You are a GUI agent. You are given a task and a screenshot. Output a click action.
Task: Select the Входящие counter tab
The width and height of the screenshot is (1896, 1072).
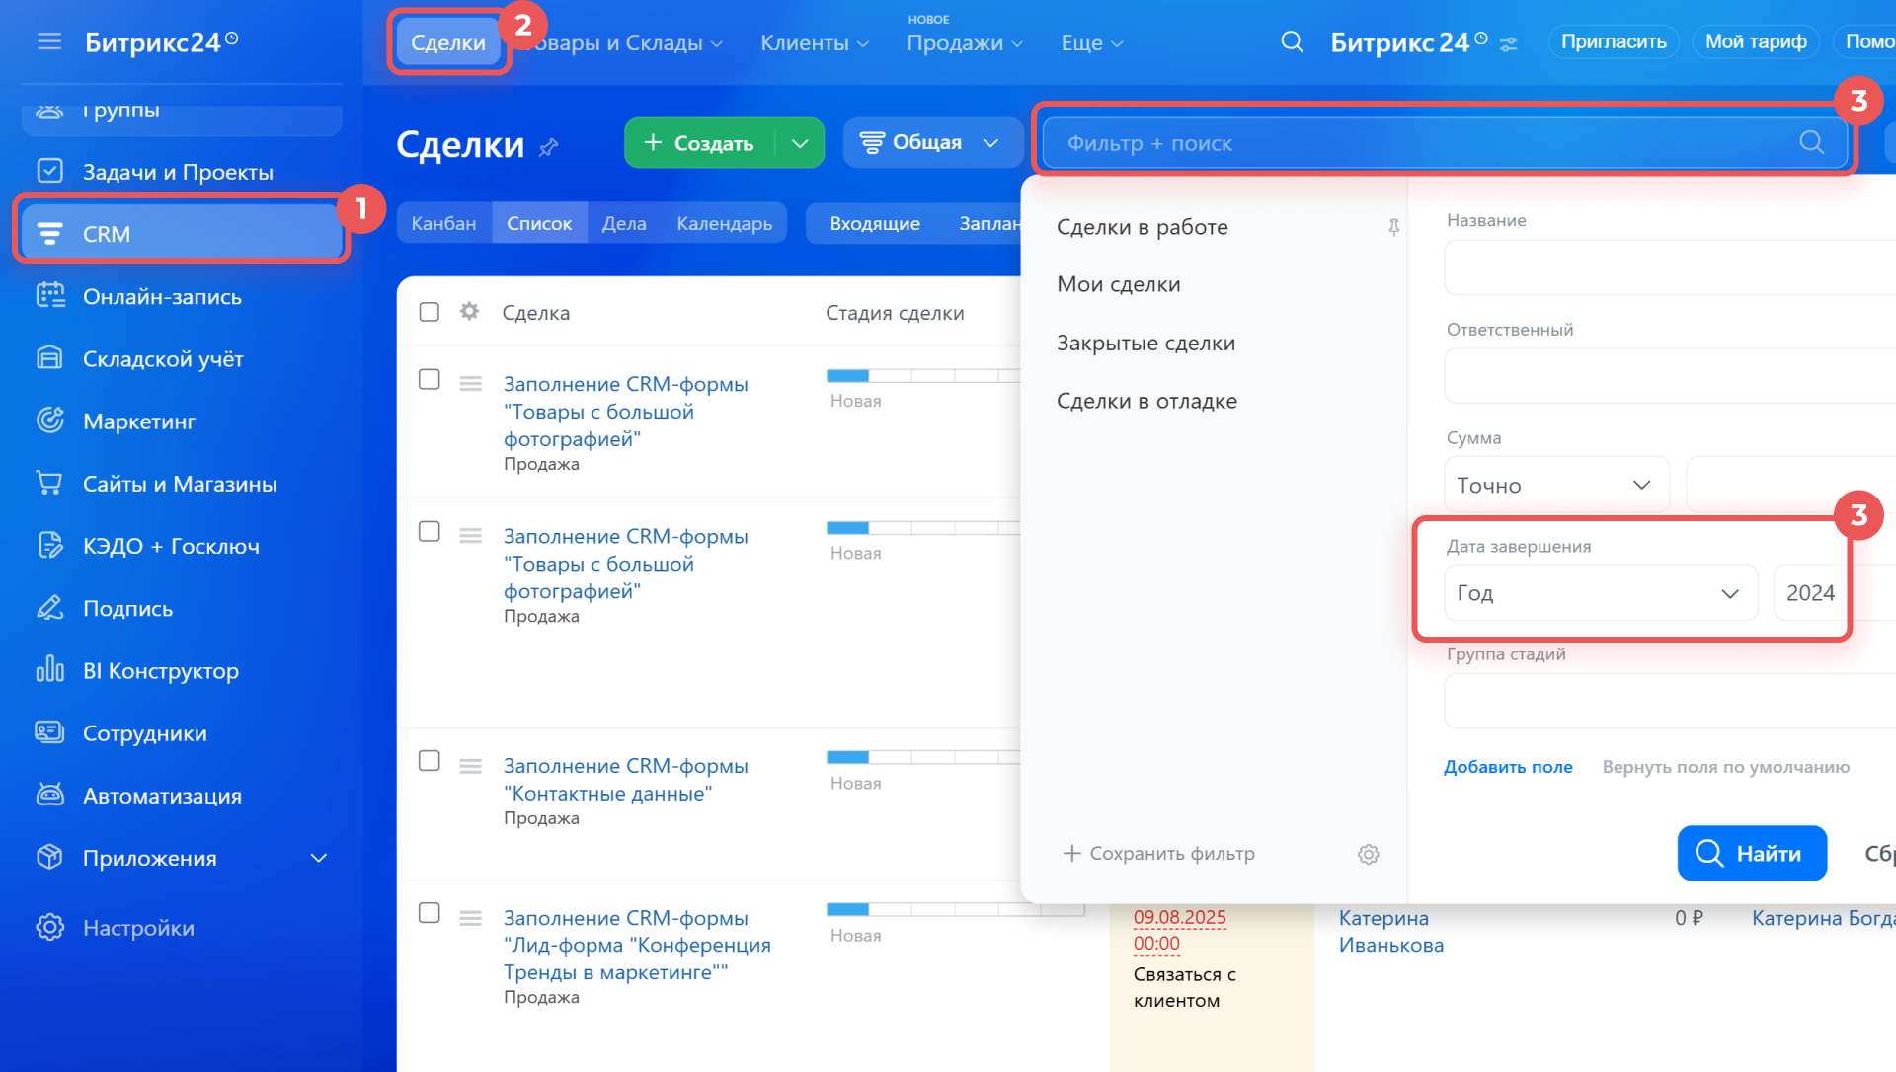click(875, 223)
